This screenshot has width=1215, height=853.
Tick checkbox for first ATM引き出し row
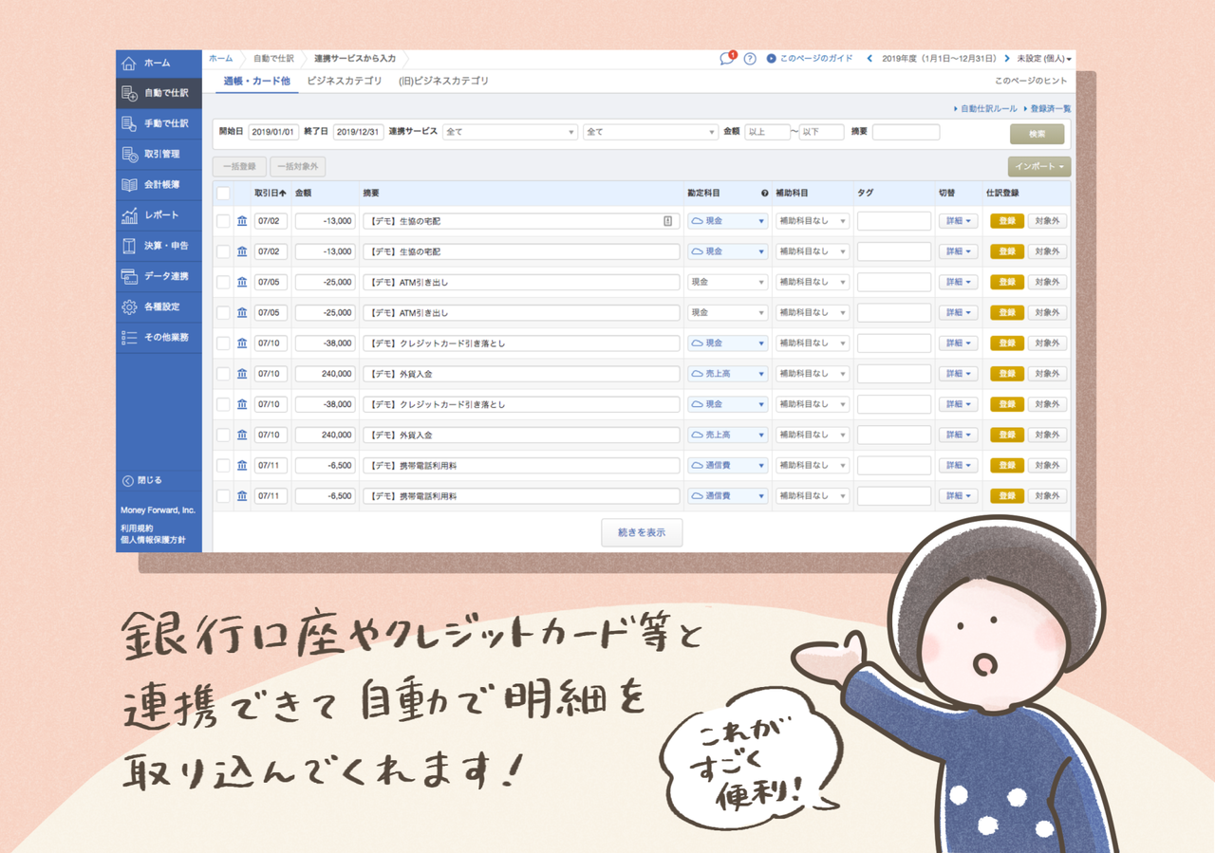coord(223,282)
